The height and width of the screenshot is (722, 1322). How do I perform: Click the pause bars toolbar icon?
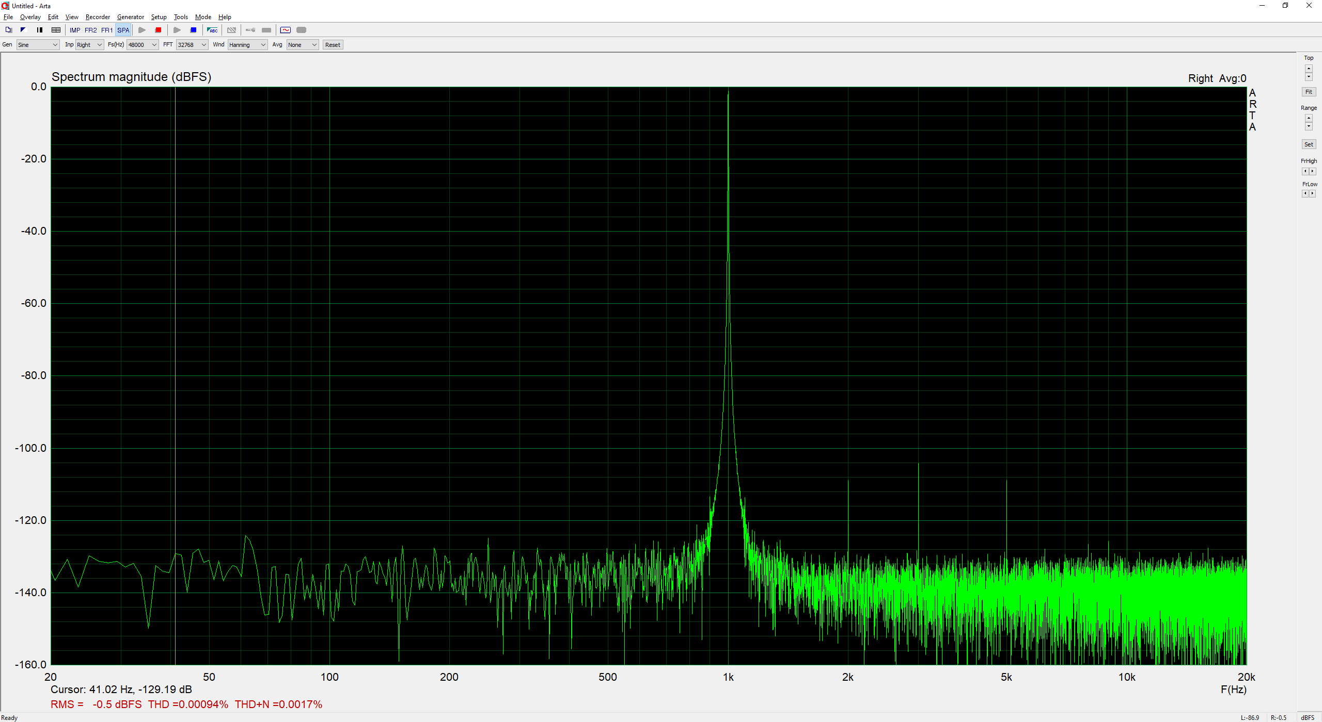point(40,30)
